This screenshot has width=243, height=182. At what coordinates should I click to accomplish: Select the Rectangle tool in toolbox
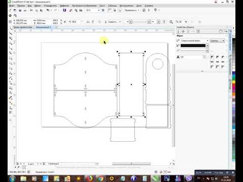pos(11,58)
